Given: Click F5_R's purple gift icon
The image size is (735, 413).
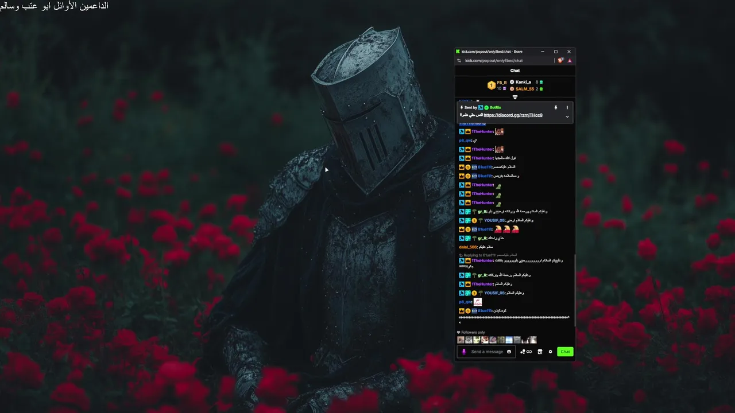Looking at the screenshot, I should click(x=505, y=88).
